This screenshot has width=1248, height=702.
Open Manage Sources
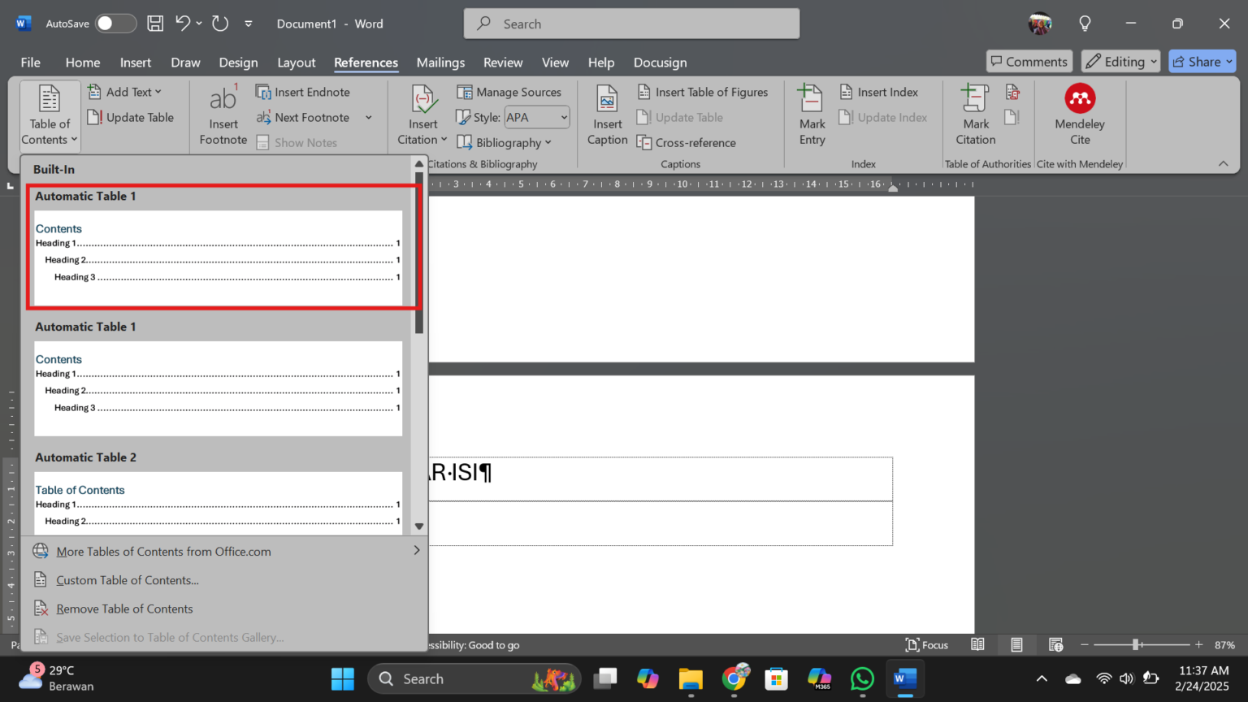click(x=509, y=92)
